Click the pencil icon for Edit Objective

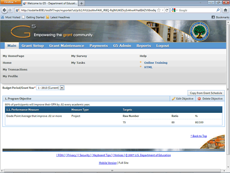174,98
